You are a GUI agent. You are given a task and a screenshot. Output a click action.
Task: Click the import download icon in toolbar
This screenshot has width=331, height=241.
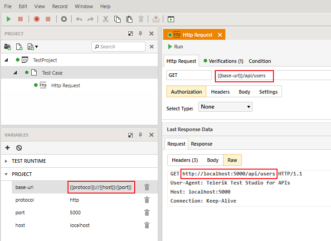pyautogui.click(x=156, y=19)
